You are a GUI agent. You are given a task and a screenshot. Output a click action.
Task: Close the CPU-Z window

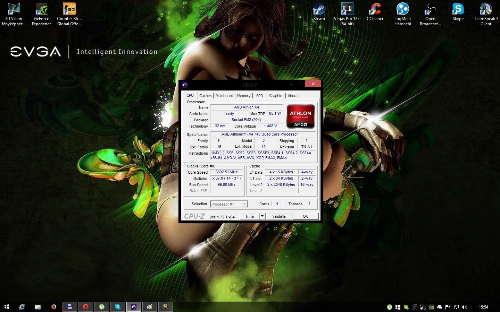click(313, 84)
